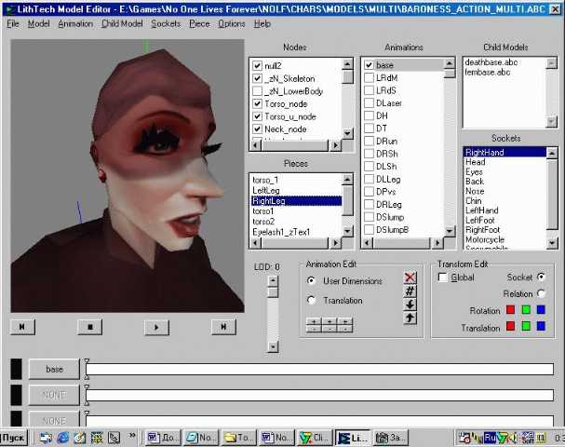Open the Animation menu
The height and width of the screenshot is (447, 565).
pyautogui.click(x=75, y=24)
